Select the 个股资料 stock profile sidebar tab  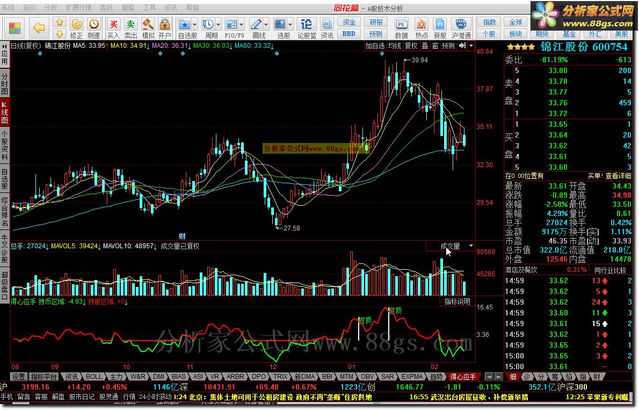point(4,146)
